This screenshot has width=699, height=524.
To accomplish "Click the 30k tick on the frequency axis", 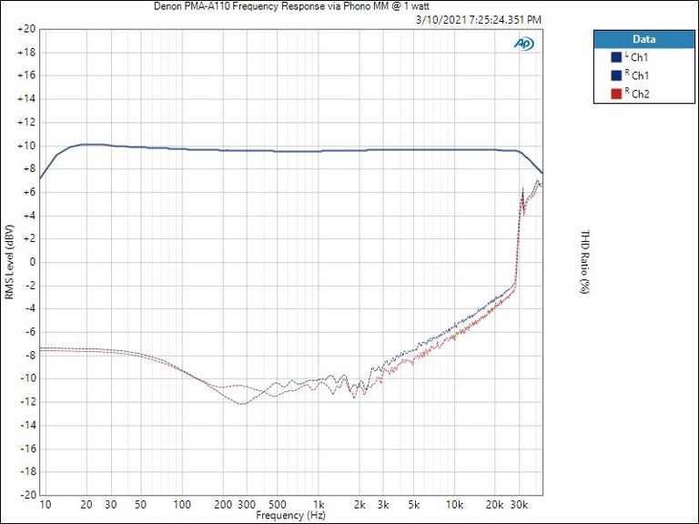I will (x=519, y=505).
